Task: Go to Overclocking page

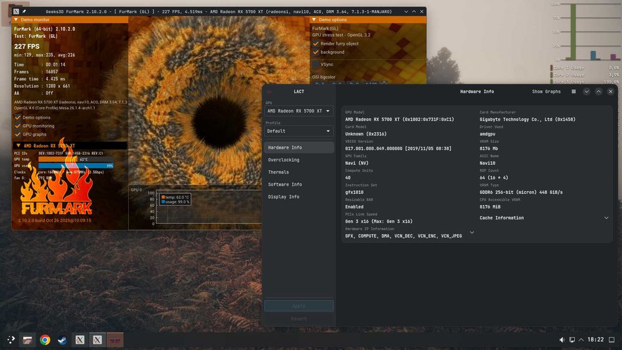Action: [x=299, y=160]
